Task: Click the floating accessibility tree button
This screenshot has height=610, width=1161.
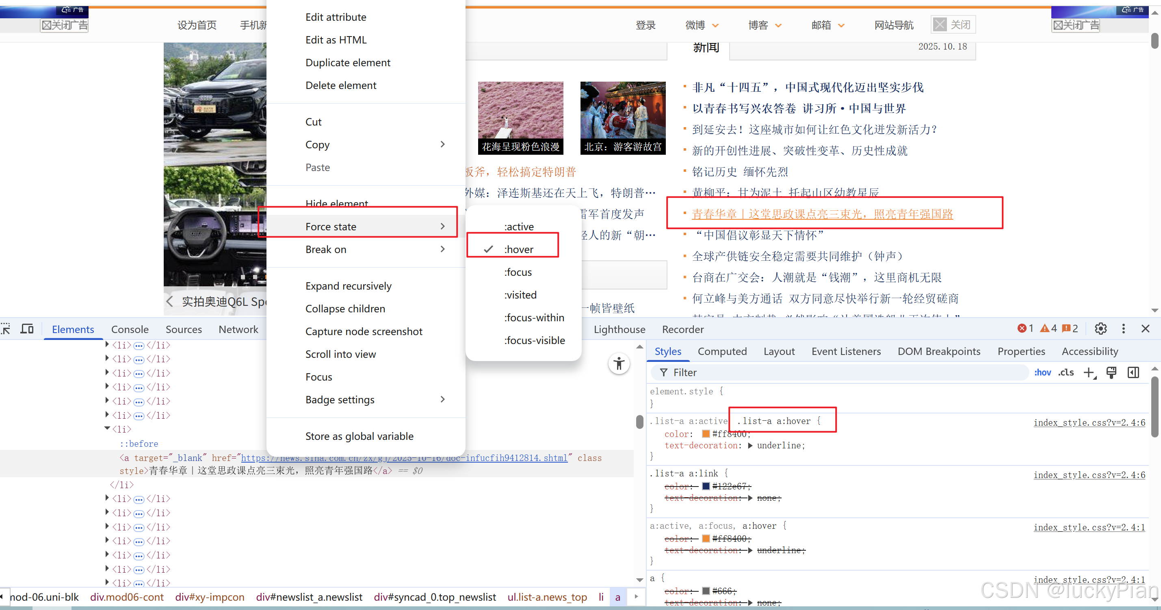Action: (619, 363)
